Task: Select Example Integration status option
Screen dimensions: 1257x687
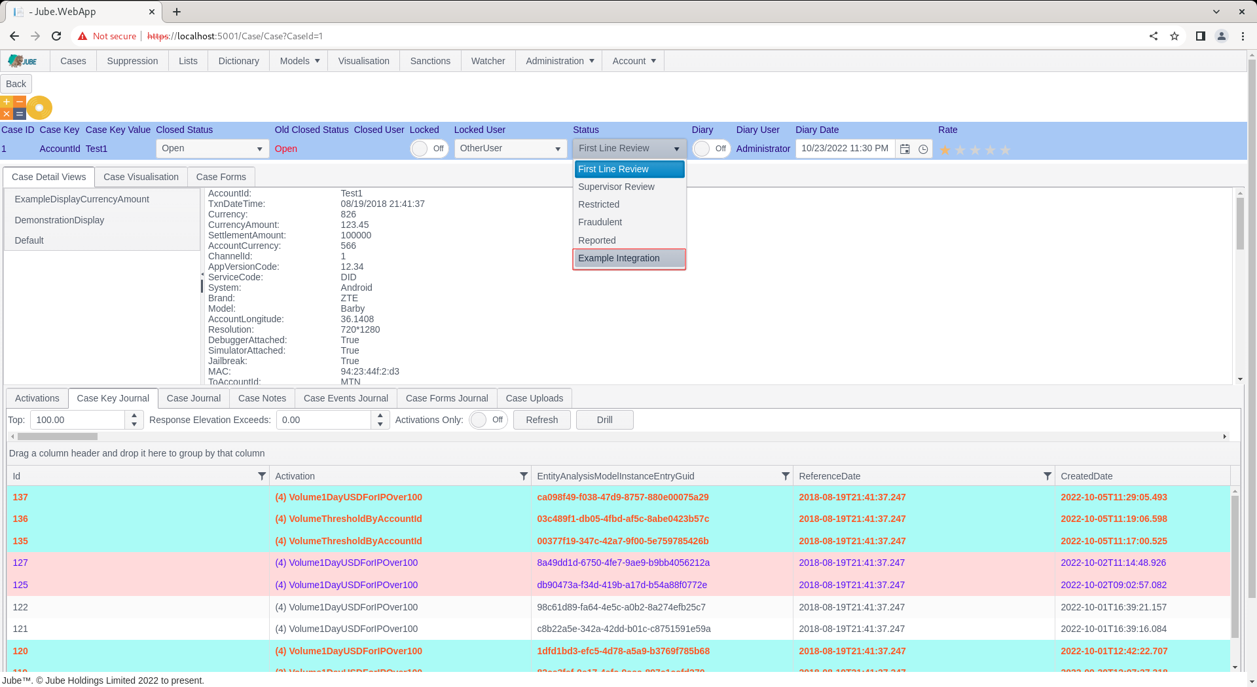Action: pos(629,258)
